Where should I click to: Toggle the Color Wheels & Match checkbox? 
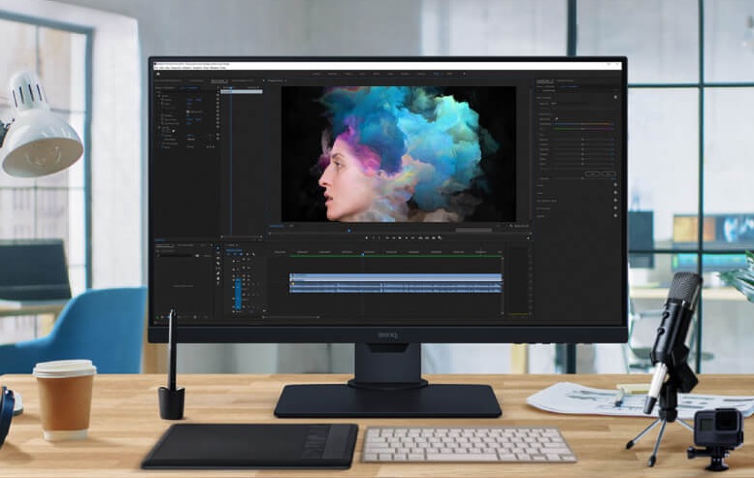(x=615, y=201)
